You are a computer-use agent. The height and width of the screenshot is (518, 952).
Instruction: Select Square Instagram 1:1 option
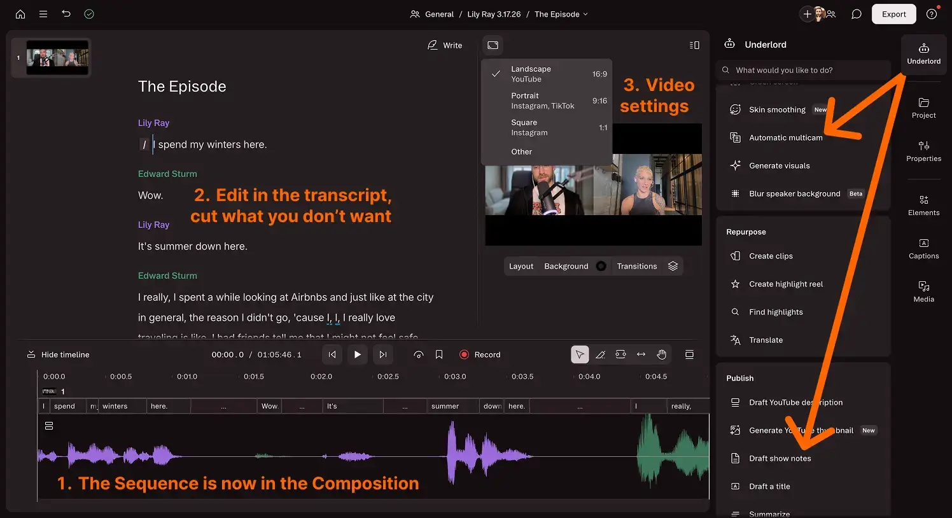coord(547,127)
